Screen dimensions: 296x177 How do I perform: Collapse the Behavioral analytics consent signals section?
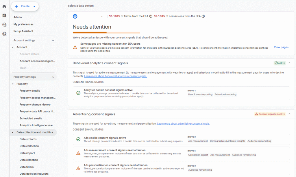coord(289,63)
